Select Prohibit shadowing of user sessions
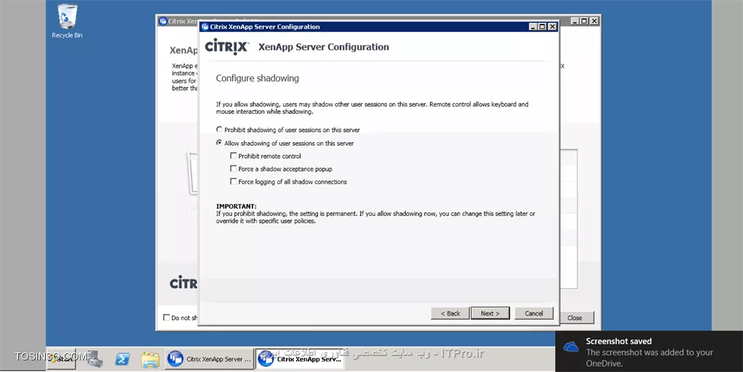743x372 pixels. (219, 129)
